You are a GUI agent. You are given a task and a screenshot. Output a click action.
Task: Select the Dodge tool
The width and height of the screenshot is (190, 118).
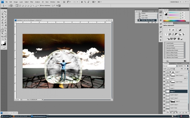pos(5,28)
